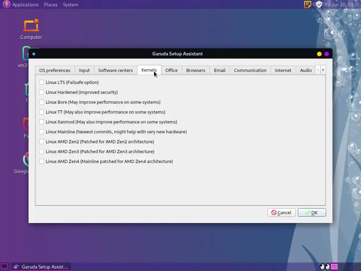
Task: Open the Applications menu
Action: [x=25, y=5]
